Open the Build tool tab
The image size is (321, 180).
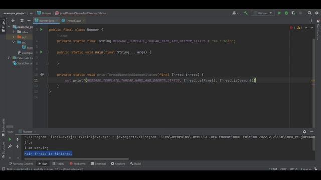[x=135, y=164]
